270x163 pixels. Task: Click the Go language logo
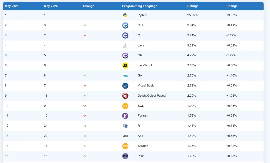125,76
